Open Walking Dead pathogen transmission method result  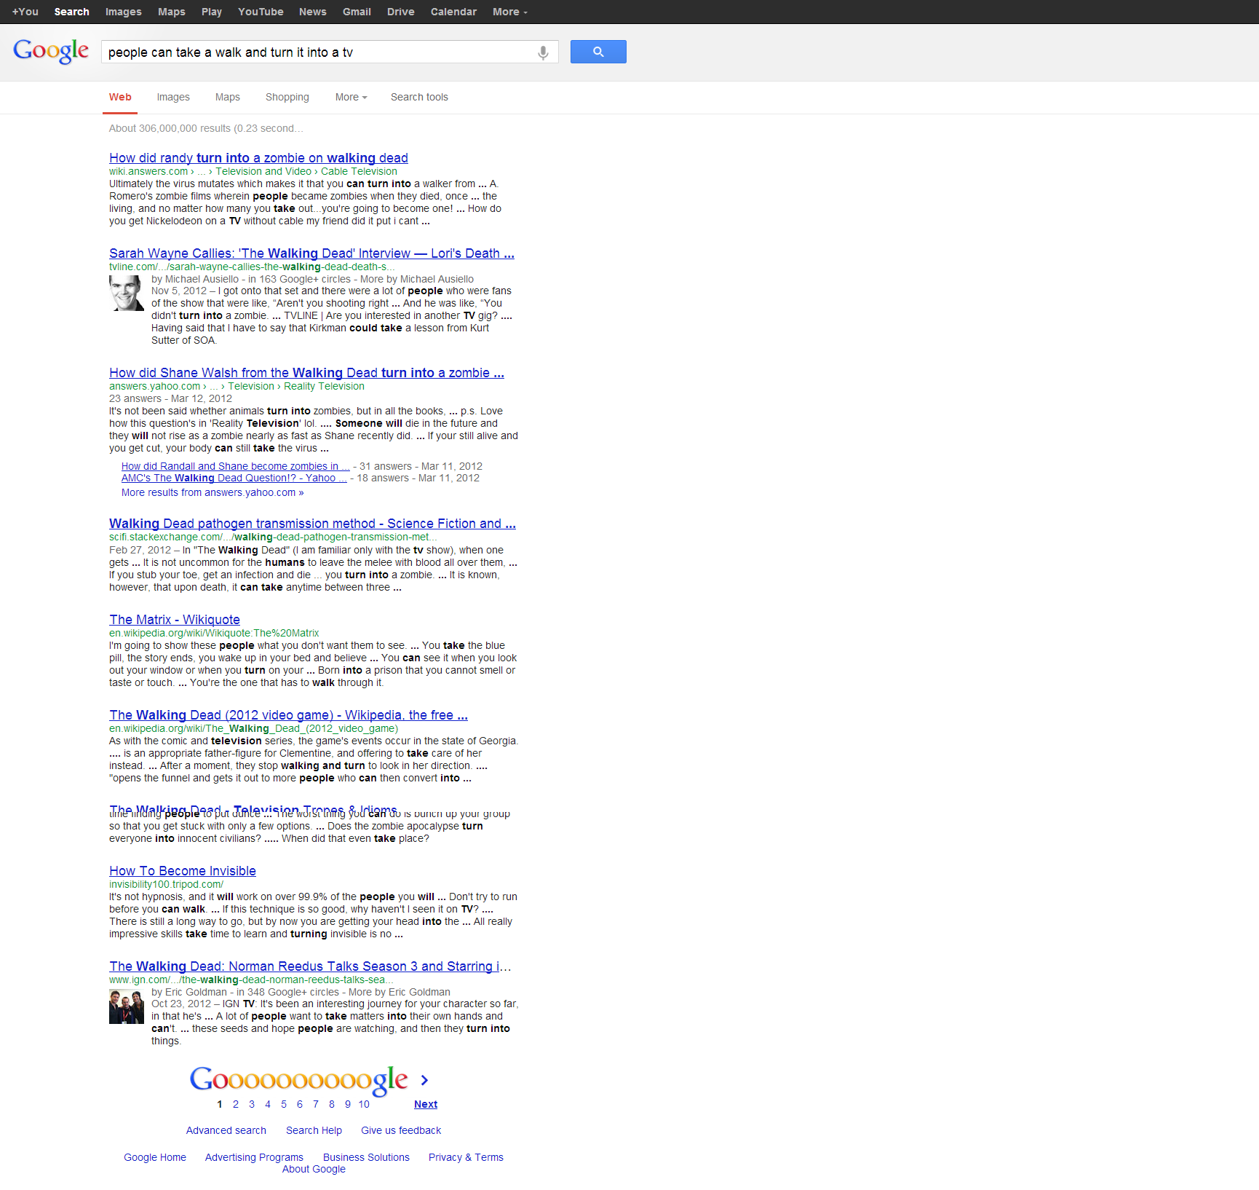312,524
